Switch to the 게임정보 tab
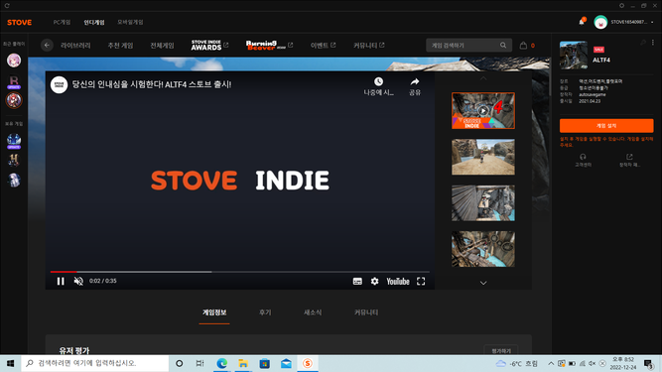 click(214, 312)
